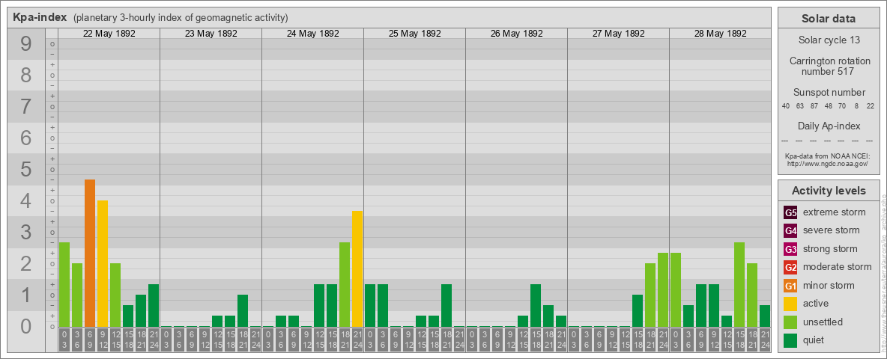Select the yellow 'active' legend swatch
The width and height of the screenshot is (887, 359).
[x=790, y=304]
